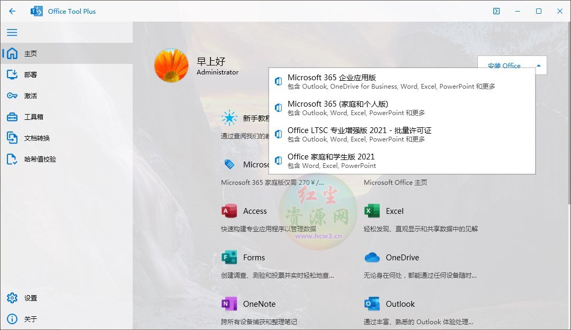Click the blue price tag icon
This screenshot has width=571, height=330.
pos(229,164)
